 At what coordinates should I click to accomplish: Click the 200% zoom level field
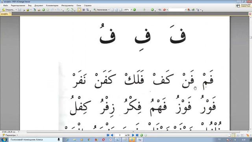127,10
